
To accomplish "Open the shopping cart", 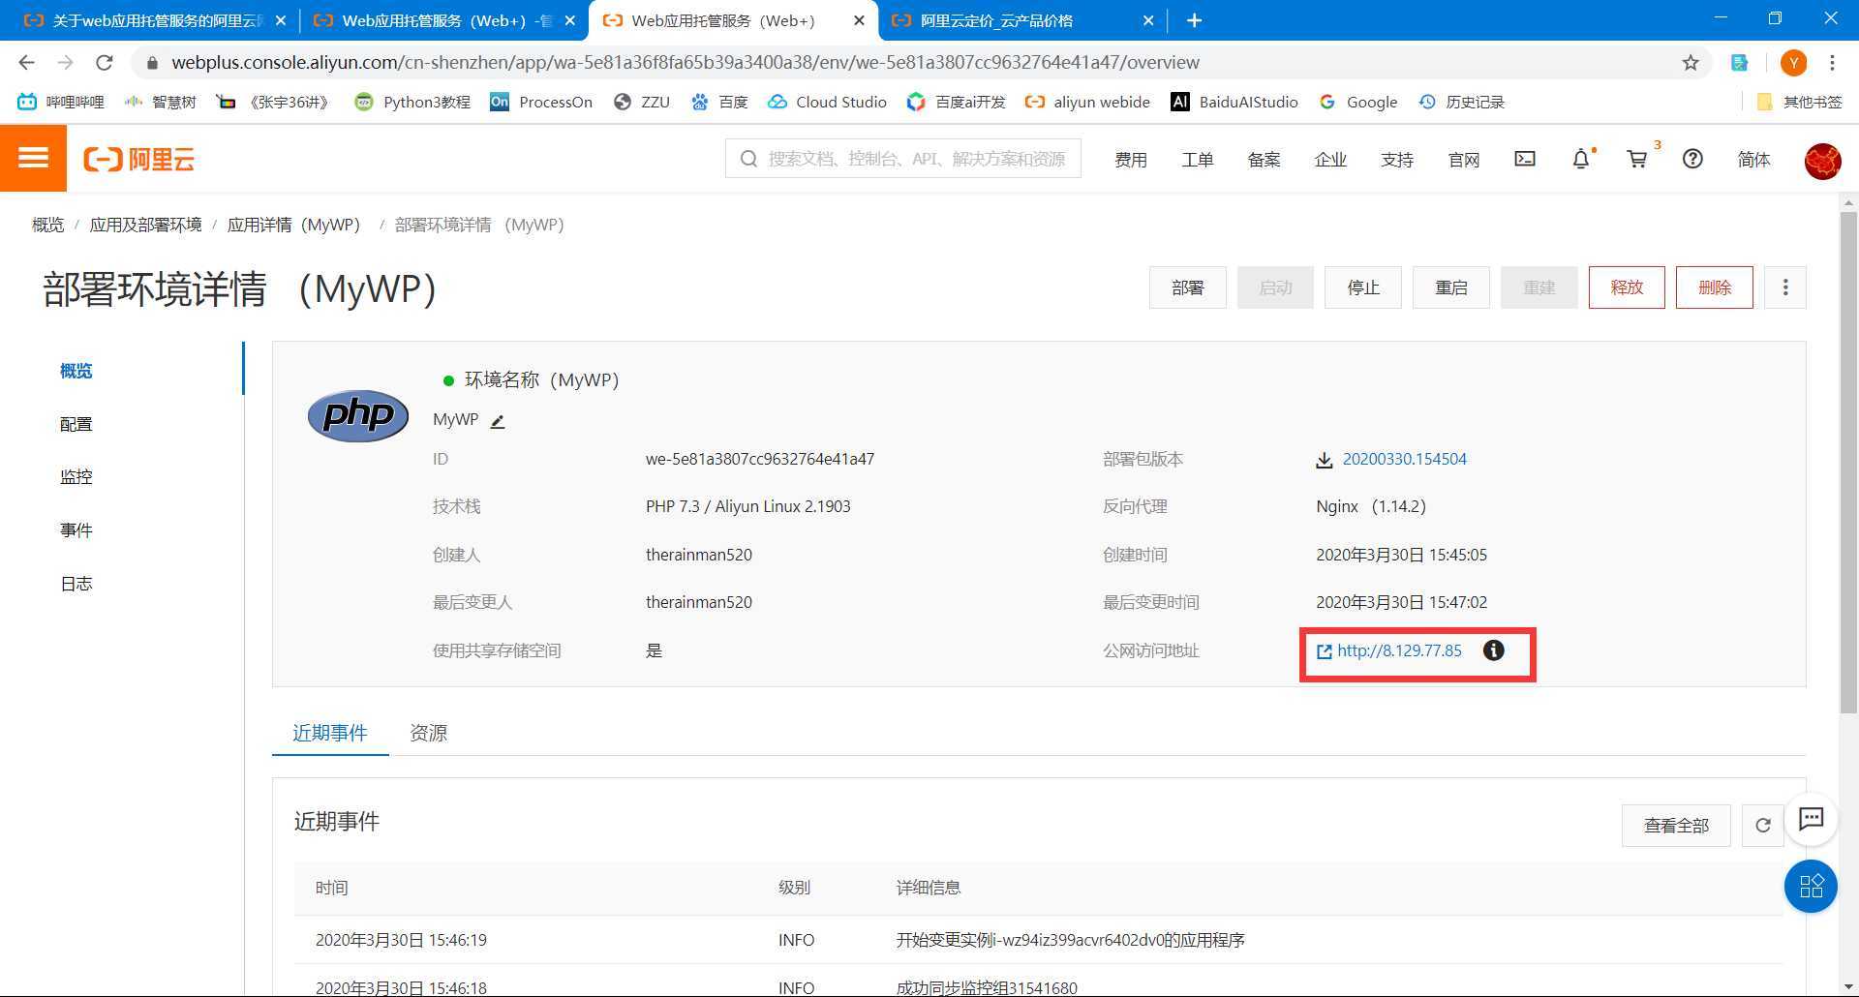I will tap(1637, 159).
